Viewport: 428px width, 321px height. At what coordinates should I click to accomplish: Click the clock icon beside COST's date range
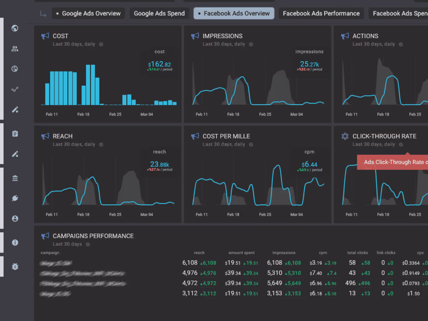click(101, 44)
